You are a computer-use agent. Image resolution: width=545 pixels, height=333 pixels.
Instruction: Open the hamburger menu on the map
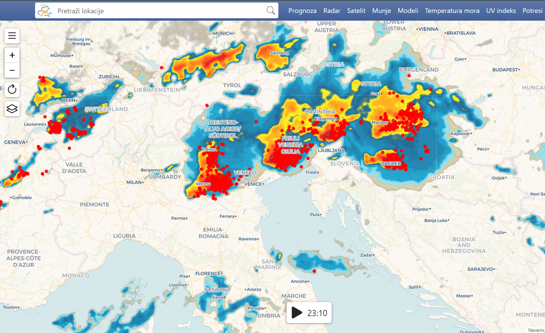12,36
